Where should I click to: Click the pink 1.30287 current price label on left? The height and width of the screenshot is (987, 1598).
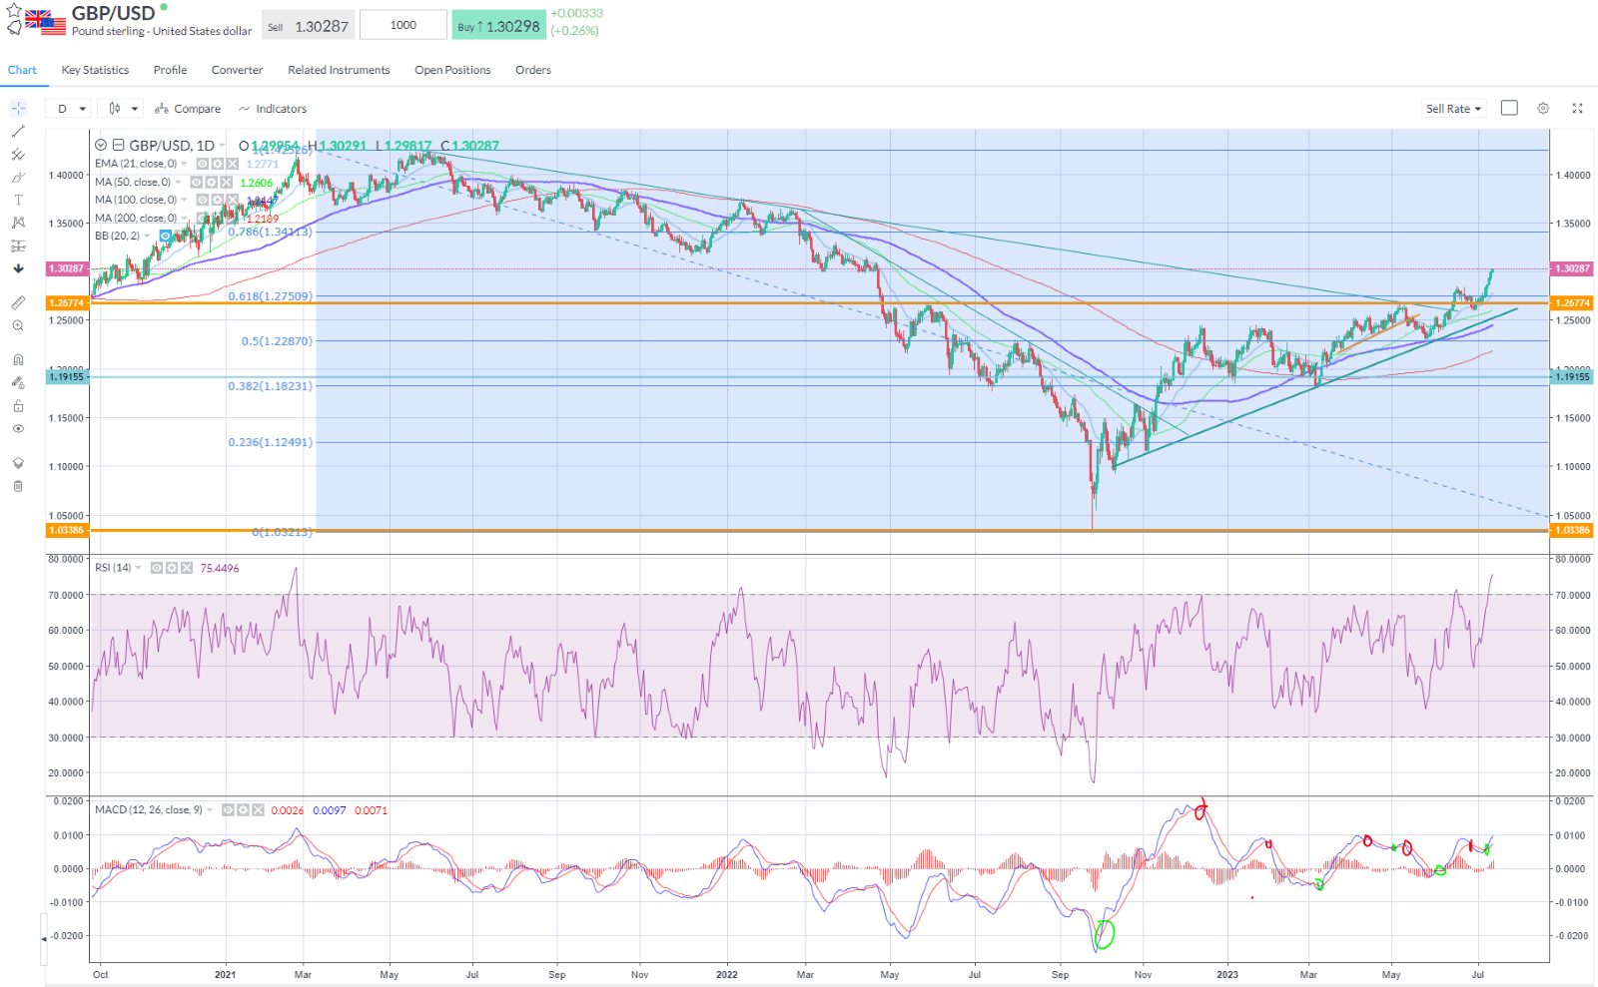click(67, 268)
